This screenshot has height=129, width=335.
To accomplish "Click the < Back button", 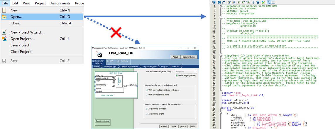I will click(173, 126).
